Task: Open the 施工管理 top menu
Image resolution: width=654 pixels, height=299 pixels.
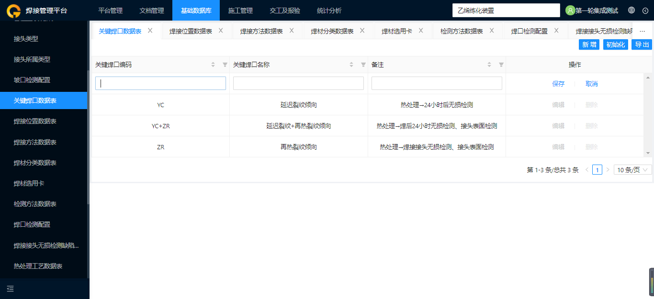Action: tap(240, 11)
